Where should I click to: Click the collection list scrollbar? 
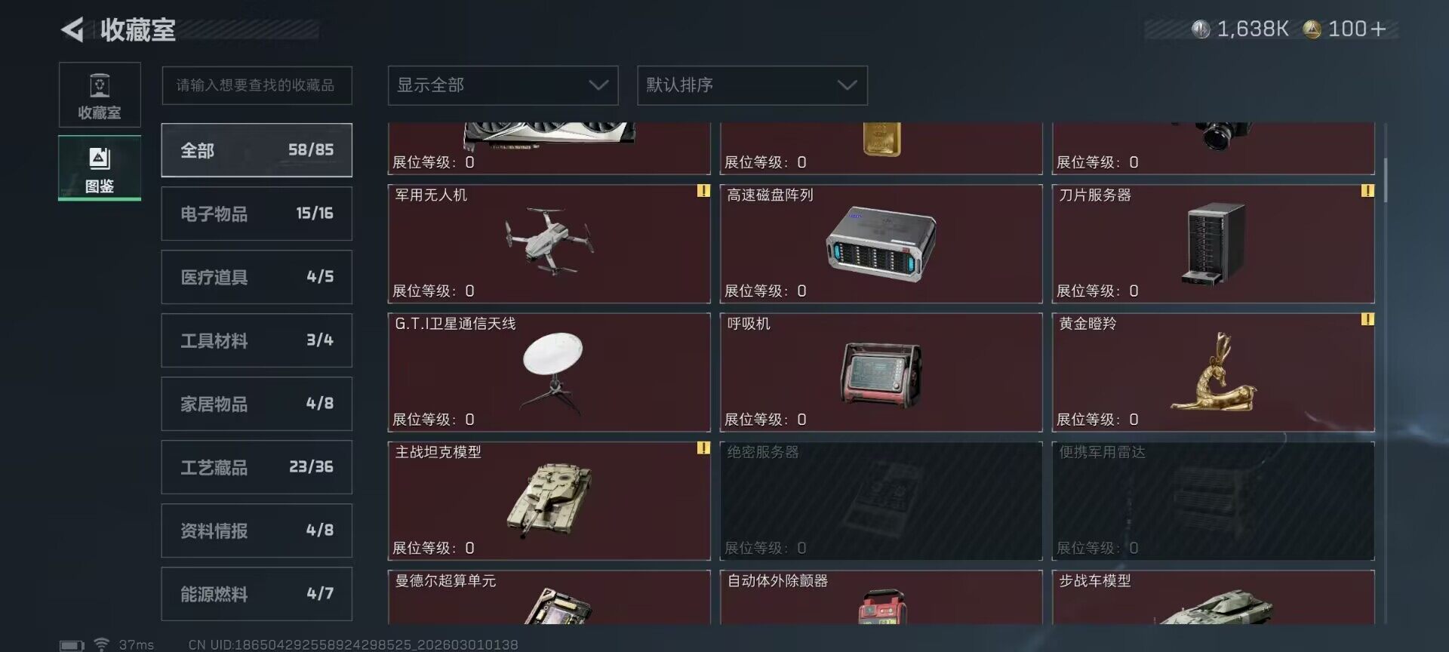pyautogui.click(x=1386, y=180)
